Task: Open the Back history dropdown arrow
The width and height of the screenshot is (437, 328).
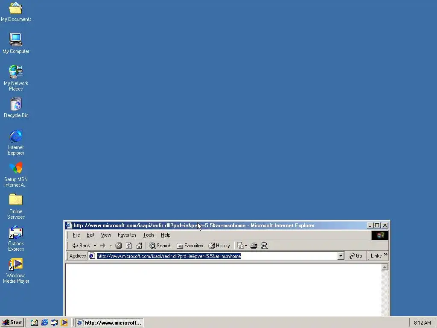Action: 95,246
